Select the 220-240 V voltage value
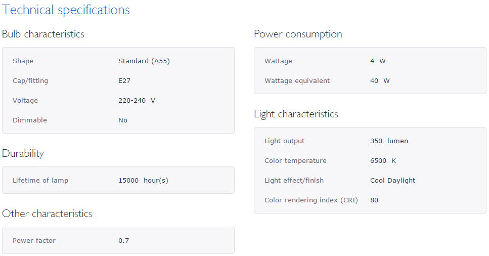The height and width of the screenshot is (256, 489). pos(137,100)
